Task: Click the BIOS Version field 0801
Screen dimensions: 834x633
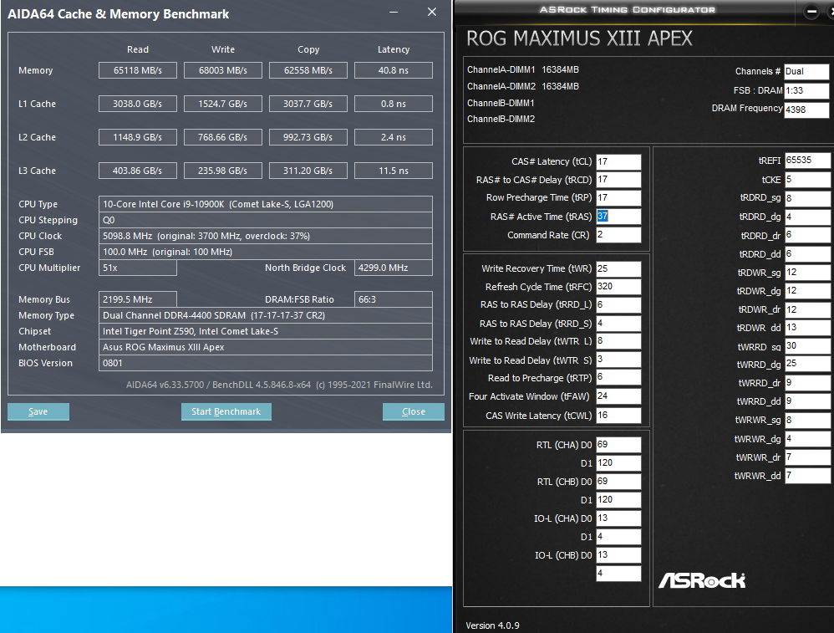Action: [x=266, y=363]
